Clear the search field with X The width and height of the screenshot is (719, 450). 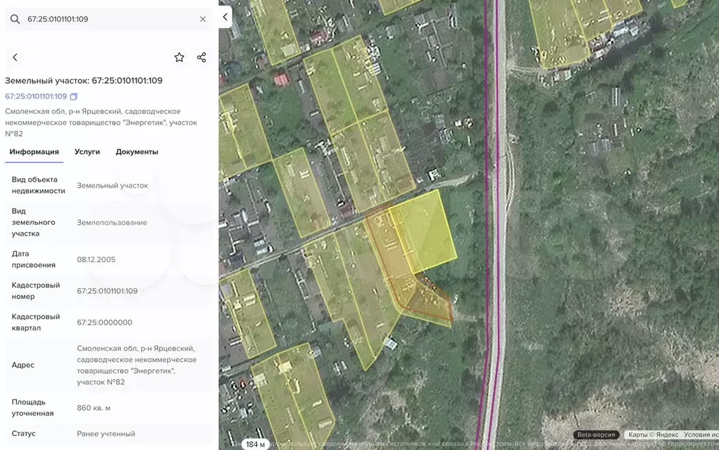(x=202, y=19)
